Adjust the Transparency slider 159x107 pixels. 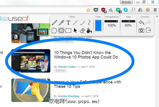[x=111, y=21]
